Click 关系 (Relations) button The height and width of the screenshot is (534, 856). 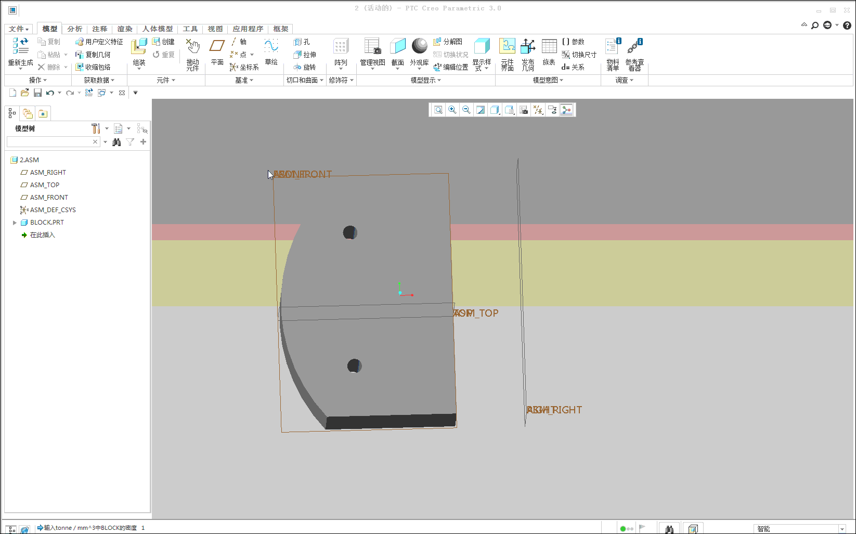(573, 67)
